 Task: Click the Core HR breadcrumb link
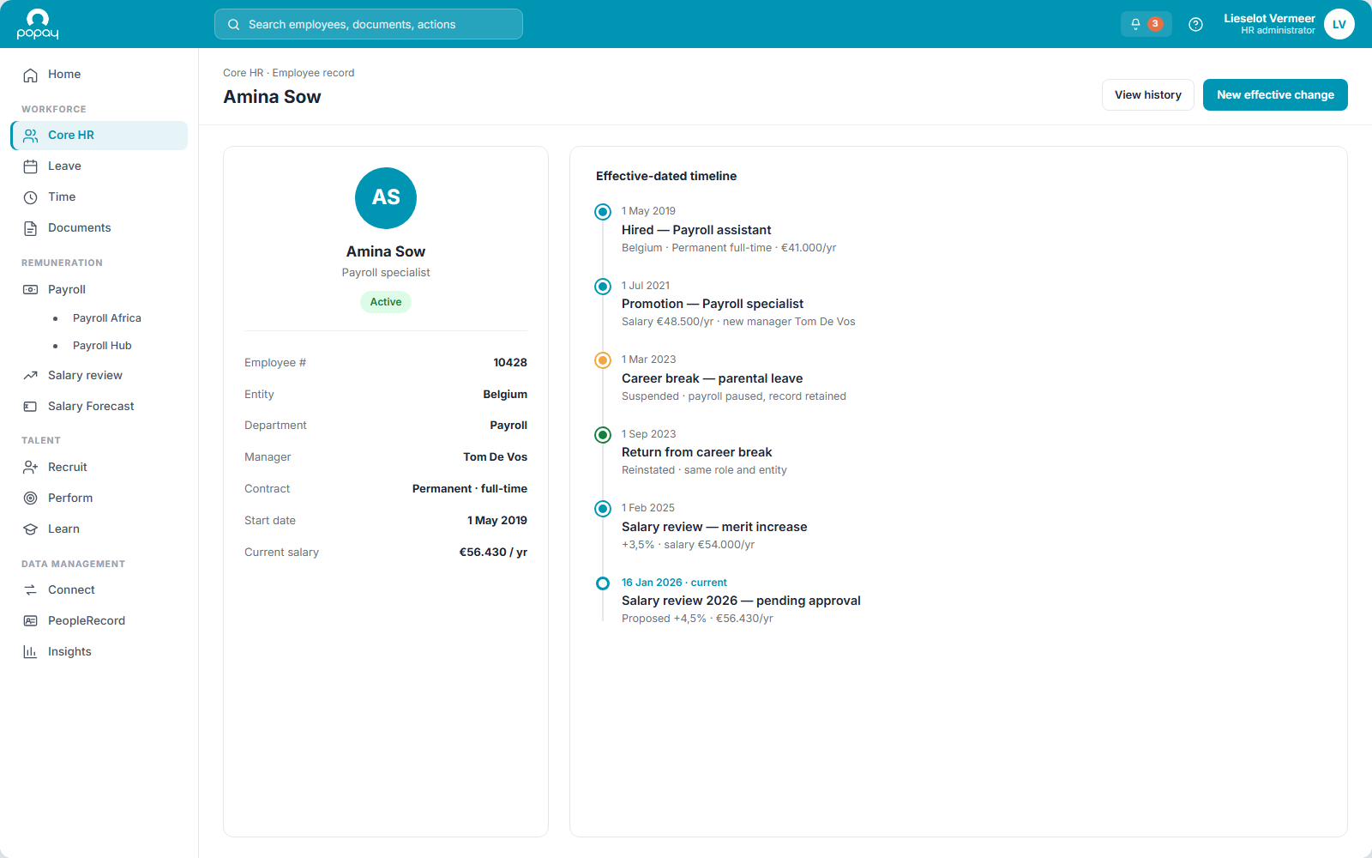tap(244, 73)
